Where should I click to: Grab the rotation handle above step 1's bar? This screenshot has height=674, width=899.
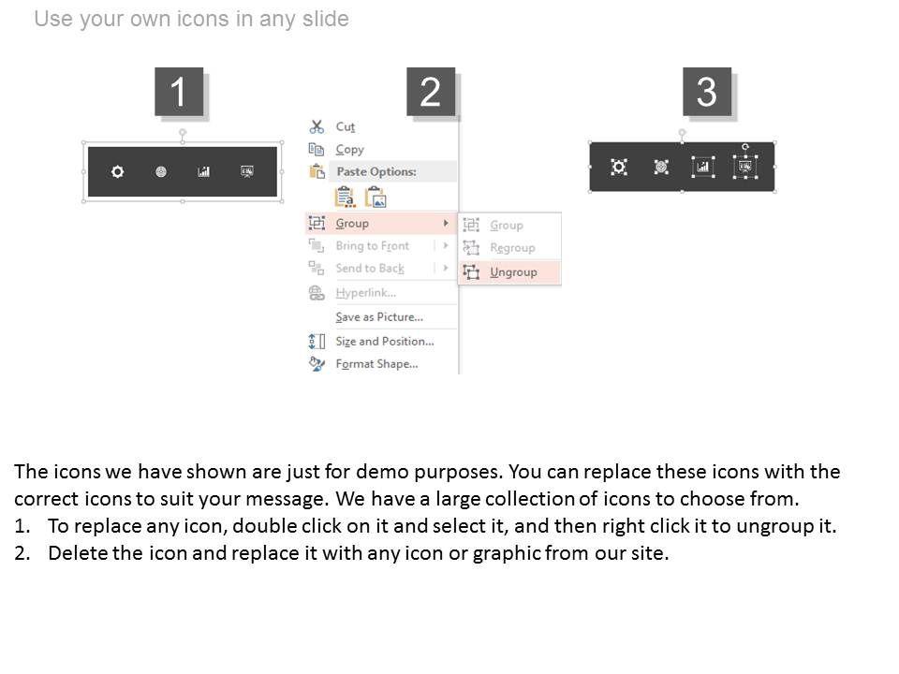(183, 133)
